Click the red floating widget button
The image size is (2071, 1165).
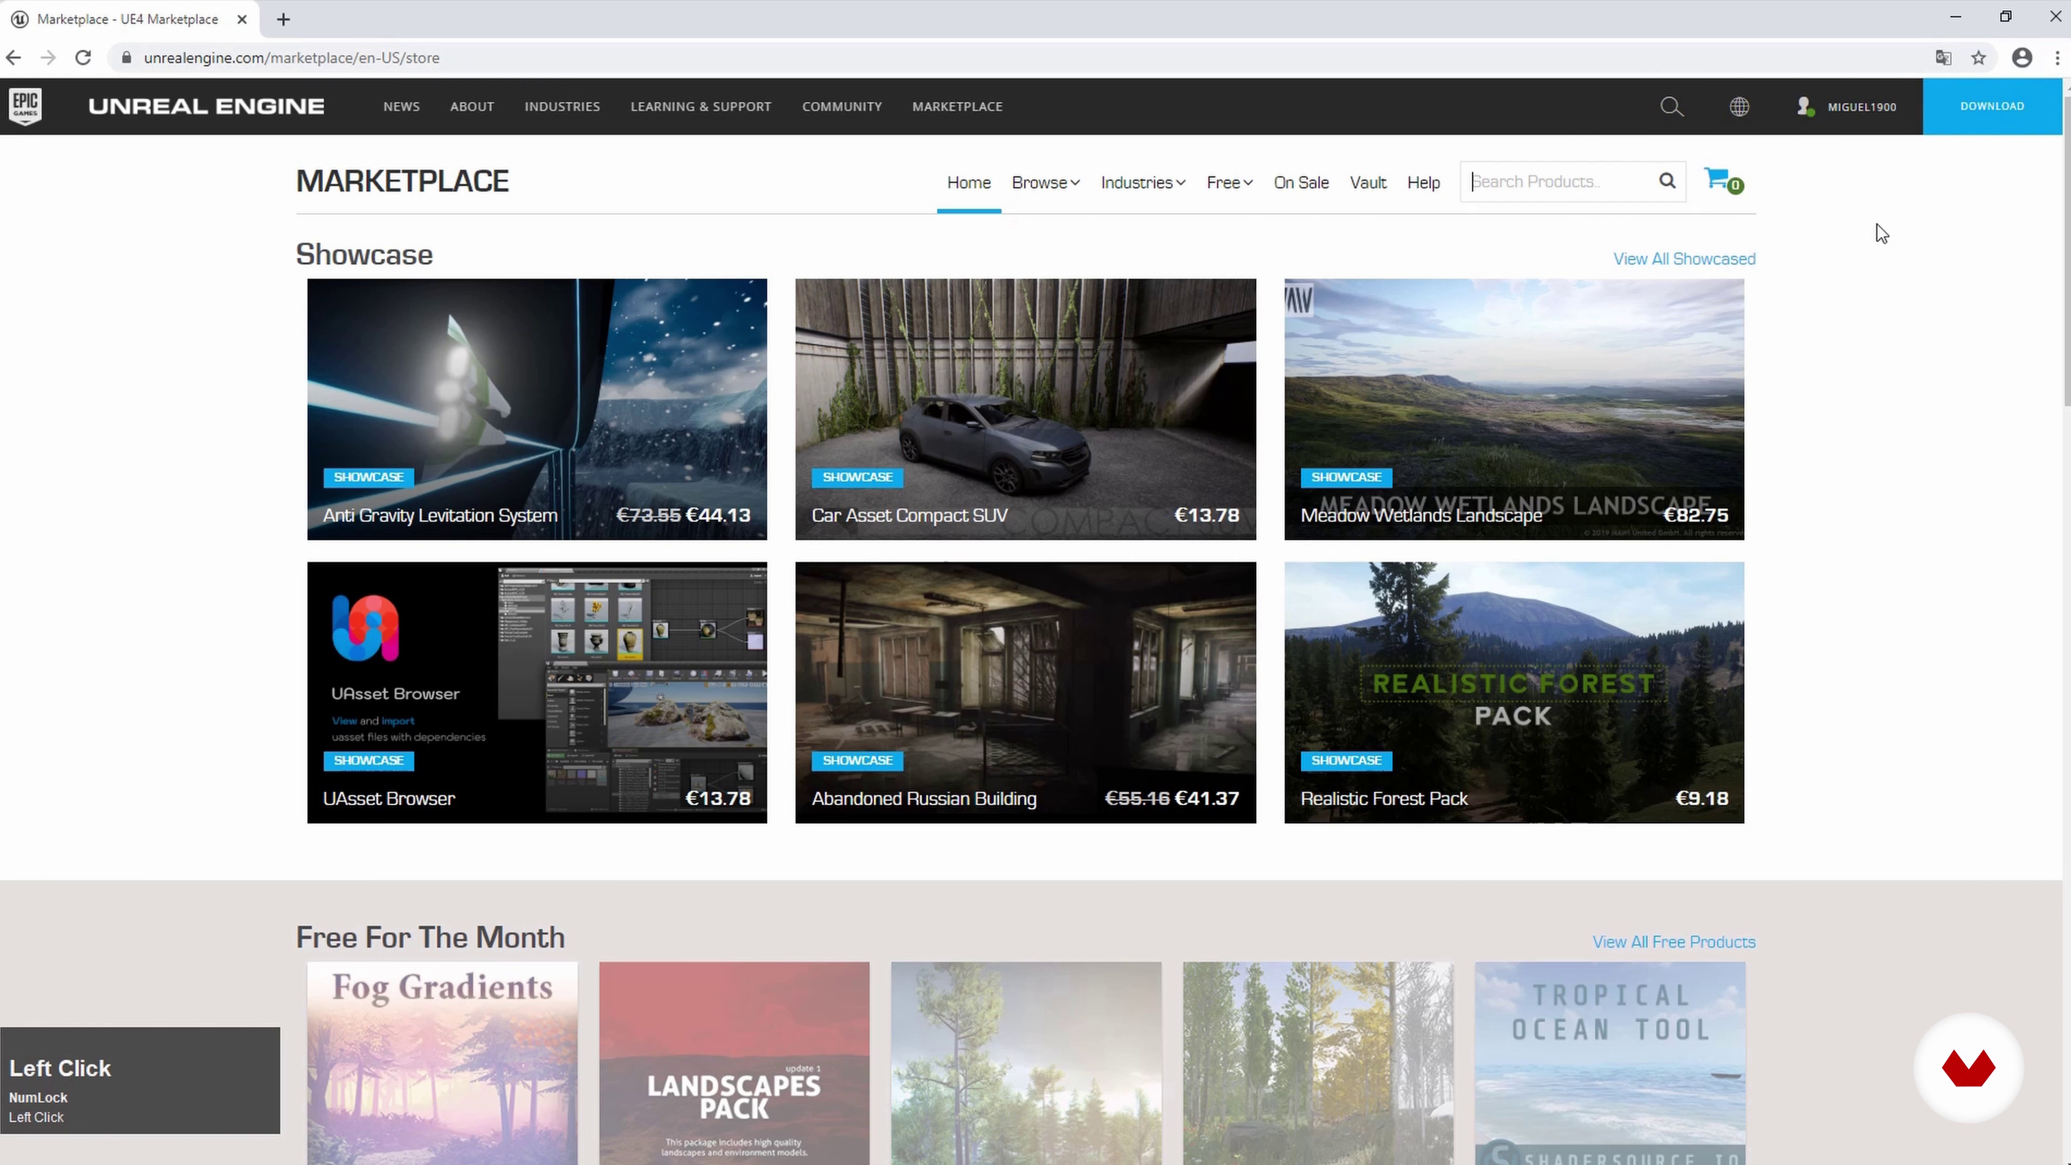[1968, 1068]
